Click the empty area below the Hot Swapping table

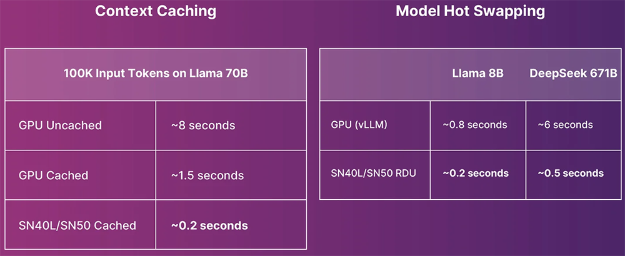click(469, 228)
